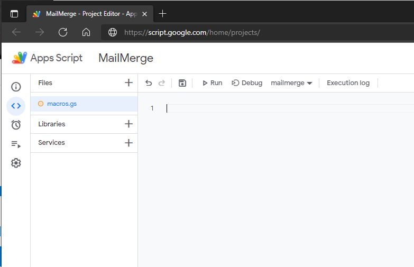414x267 pixels.
Task: Click into line 1 of the code editor
Action: [290, 108]
